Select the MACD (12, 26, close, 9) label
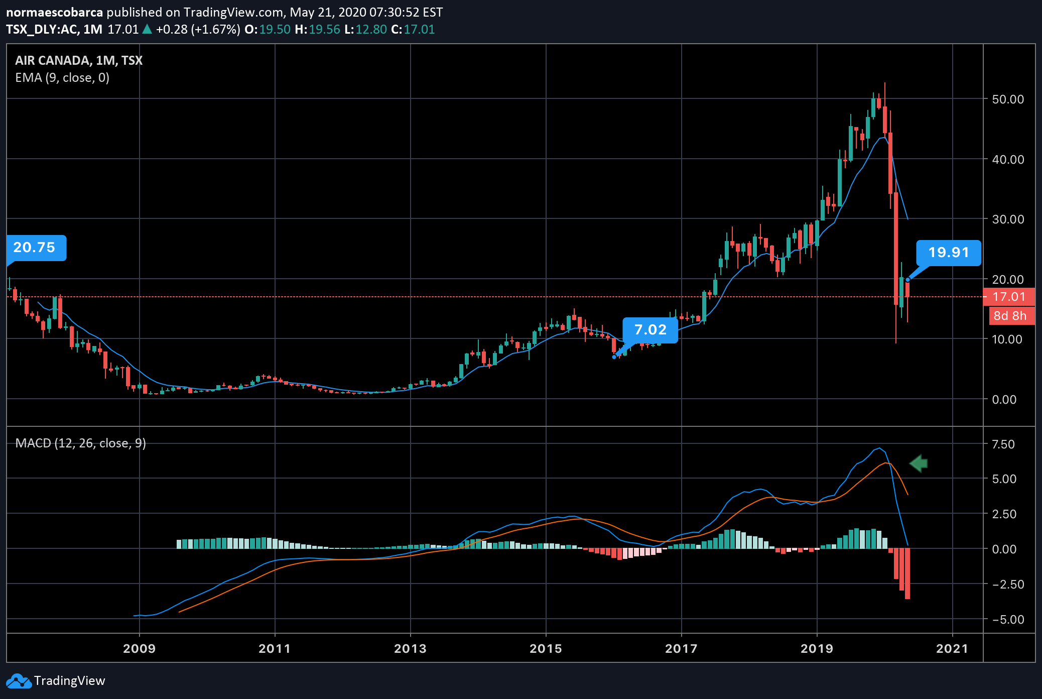1042x699 pixels. (80, 443)
